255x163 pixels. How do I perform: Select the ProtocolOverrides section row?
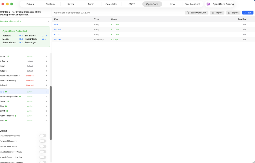coord(24,76)
